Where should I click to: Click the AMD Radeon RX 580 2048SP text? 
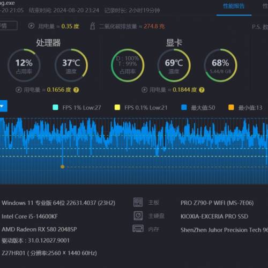pos(39,229)
